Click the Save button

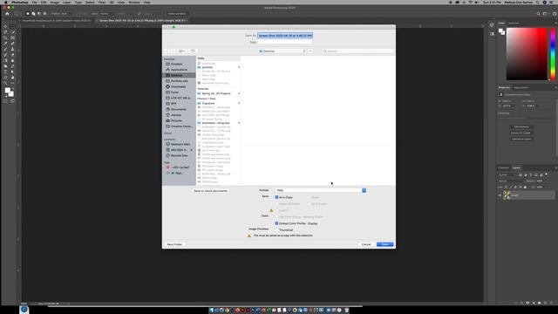coord(385,244)
